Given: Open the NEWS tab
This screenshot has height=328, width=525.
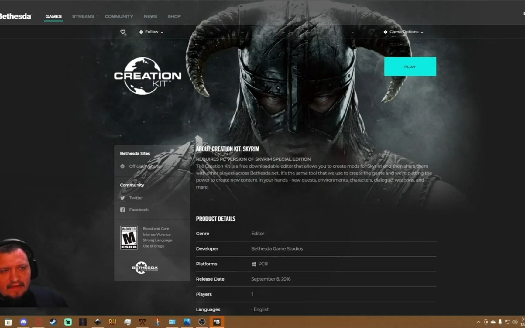Looking at the screenshot, I should [150, 16].
